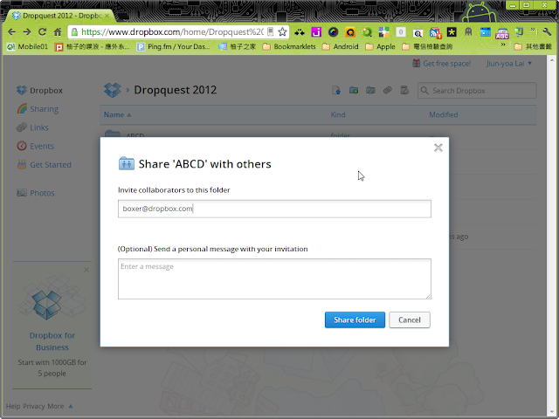Screen dimensions: 559x419
Task: Open the Bookmarklets bookmark folder
Action: pyautogui.click(x=289, y=46)
